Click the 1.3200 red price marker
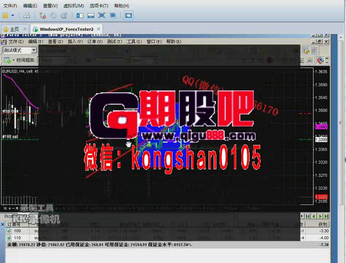 pos(321,197)
